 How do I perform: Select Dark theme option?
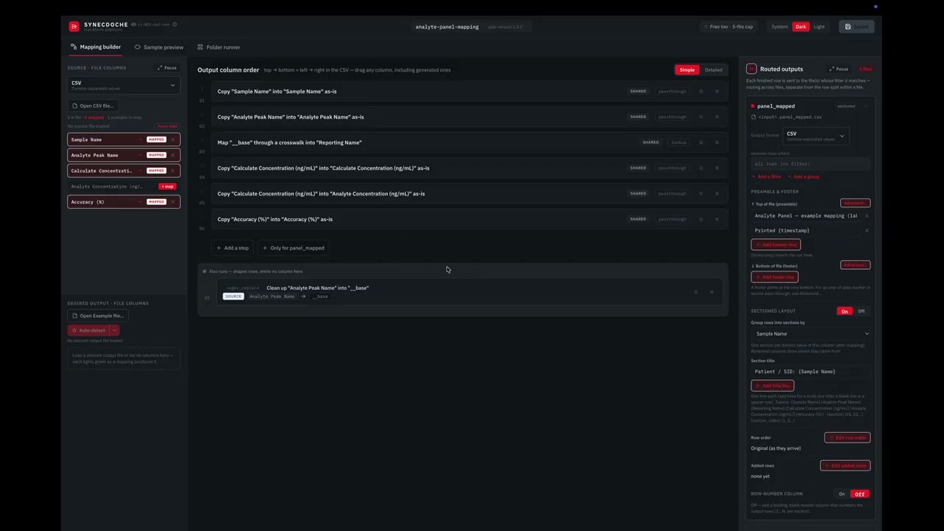click(800, 27)
